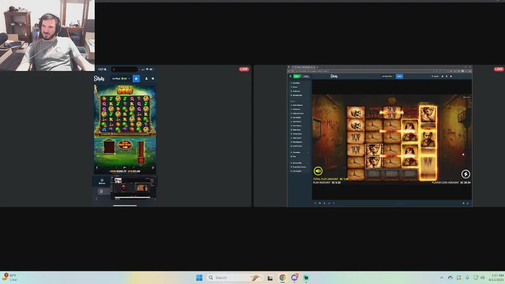Image resolution: width=505 pixels, height=284 pixels.
Task: Expand the SC balance dropdown in browser
Action: coord(388,76)
